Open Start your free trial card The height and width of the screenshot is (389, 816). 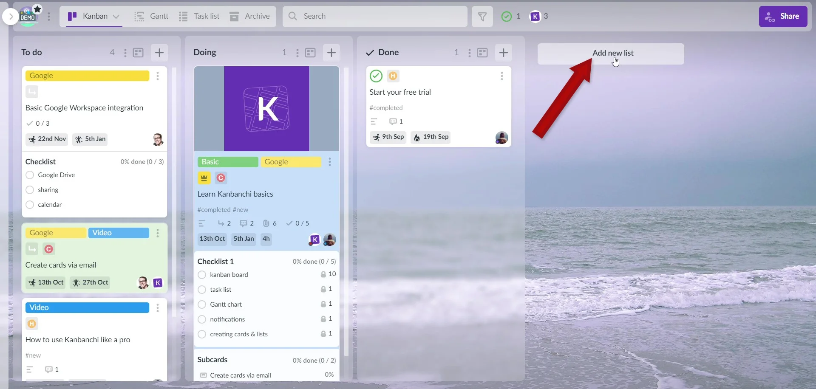point(400,92)
